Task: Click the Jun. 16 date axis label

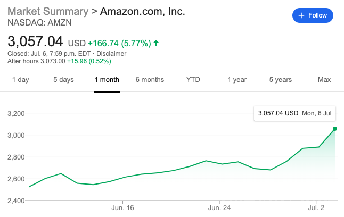Action: tap(122, 207)
